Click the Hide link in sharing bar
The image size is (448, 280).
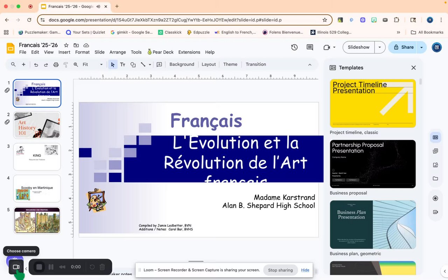tap(305, 270)
